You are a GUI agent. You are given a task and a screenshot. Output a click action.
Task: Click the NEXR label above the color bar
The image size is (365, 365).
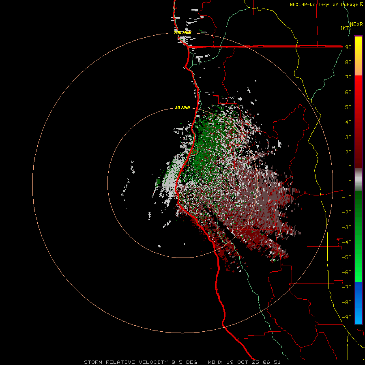click(x=356, y=24)
